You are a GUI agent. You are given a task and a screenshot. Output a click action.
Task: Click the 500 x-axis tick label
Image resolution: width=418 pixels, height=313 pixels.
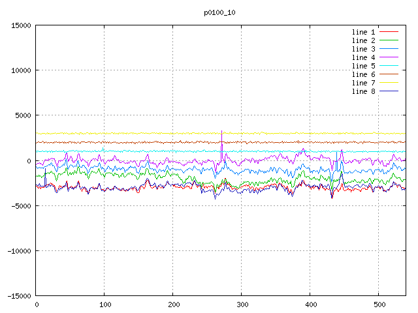(378, 305)
